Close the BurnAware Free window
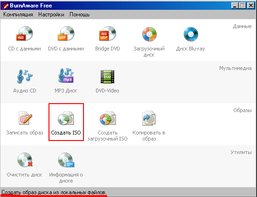Viewport: 257px width, 197px height. (251, 6)
